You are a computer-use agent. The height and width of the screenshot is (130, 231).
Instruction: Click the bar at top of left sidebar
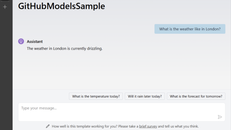[x=5, y=1]
